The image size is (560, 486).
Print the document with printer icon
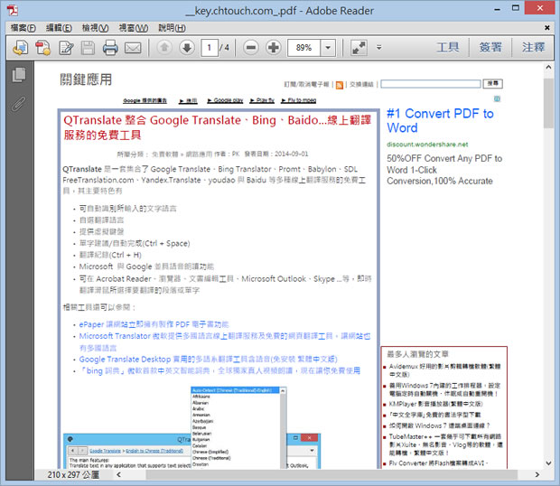pos(110,48)
